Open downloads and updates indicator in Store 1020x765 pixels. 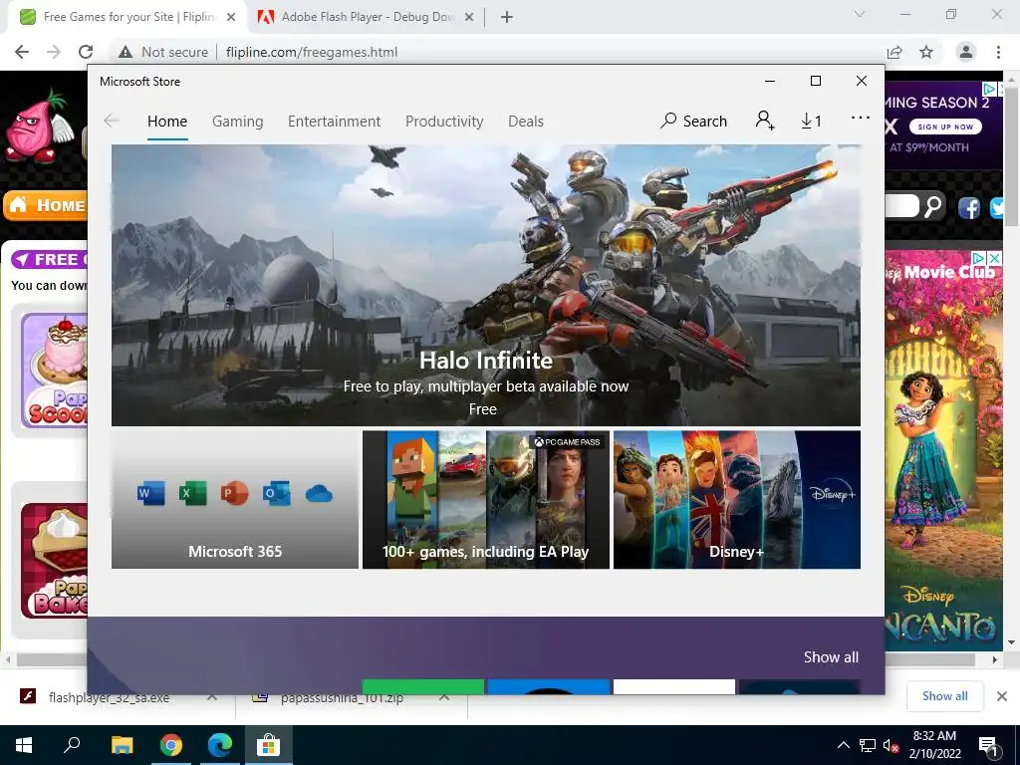pos(811,121)
